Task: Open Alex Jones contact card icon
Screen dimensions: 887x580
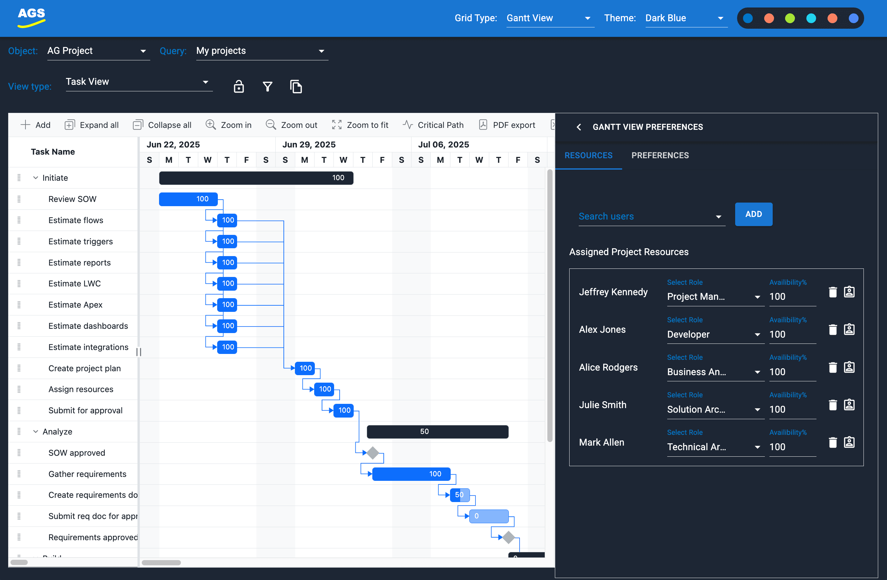Action: tap(849, 330)
